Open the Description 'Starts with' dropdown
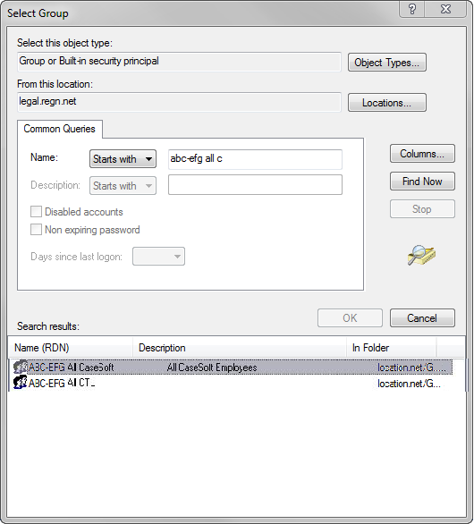 click(123, 185)
